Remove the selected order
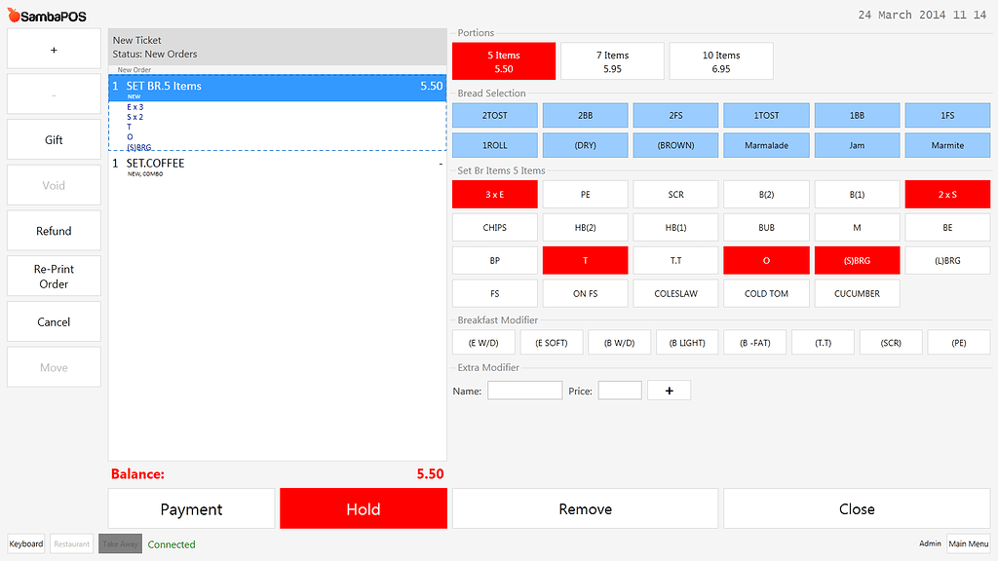The image size is (998, 561). pyautogui.click(x=585, y=508)
